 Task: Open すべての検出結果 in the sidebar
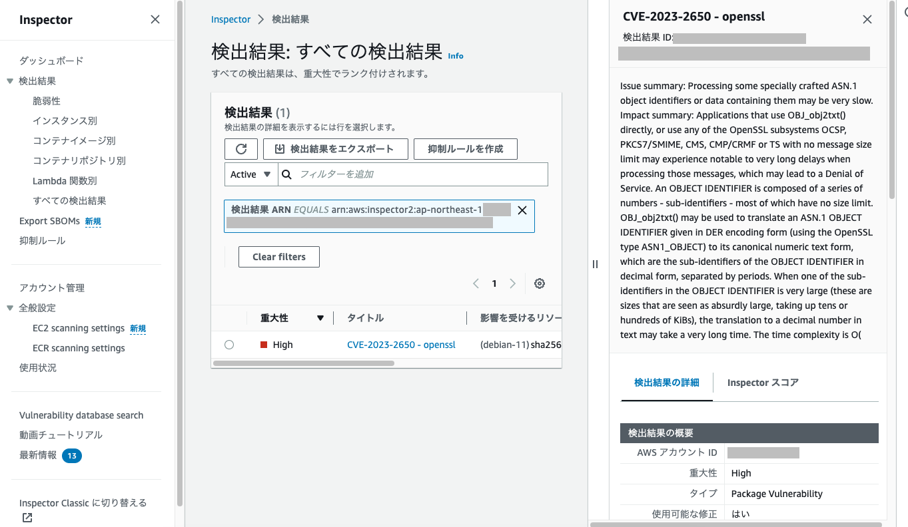click(69, 200)
